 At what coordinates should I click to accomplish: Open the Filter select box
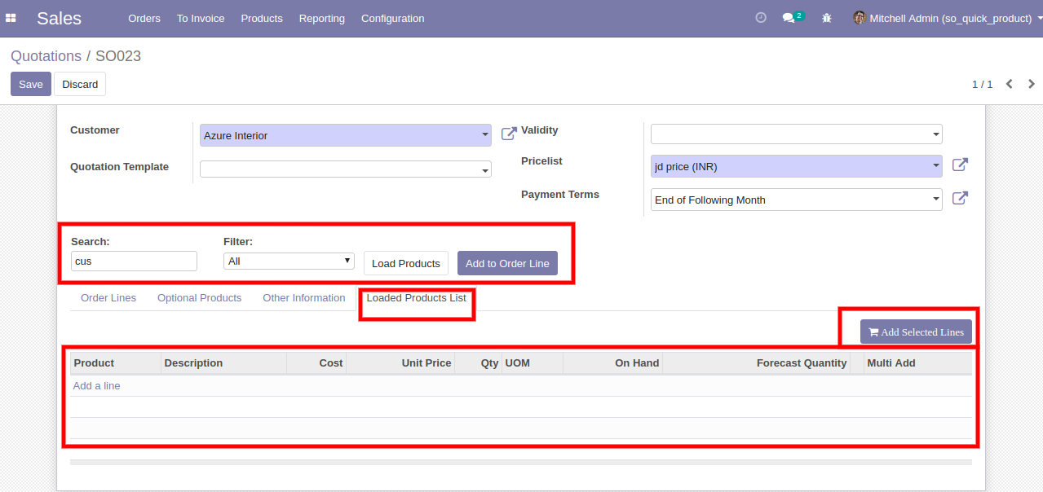[x=289, y=261]
